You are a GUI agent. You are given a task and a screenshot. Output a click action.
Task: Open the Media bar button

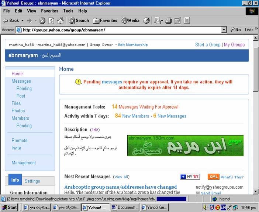pyautogui.click(x=130, y=21)
